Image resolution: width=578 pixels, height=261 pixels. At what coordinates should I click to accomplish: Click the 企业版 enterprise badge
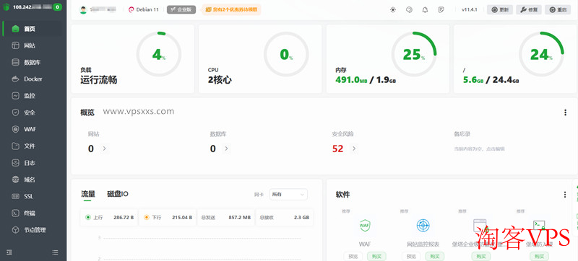[181, 10]
